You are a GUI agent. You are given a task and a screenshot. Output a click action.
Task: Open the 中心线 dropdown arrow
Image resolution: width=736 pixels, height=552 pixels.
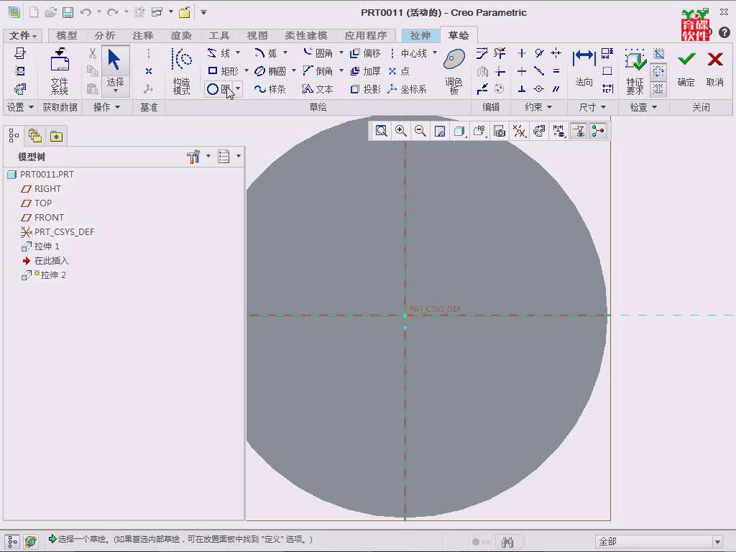pos(435,52)
